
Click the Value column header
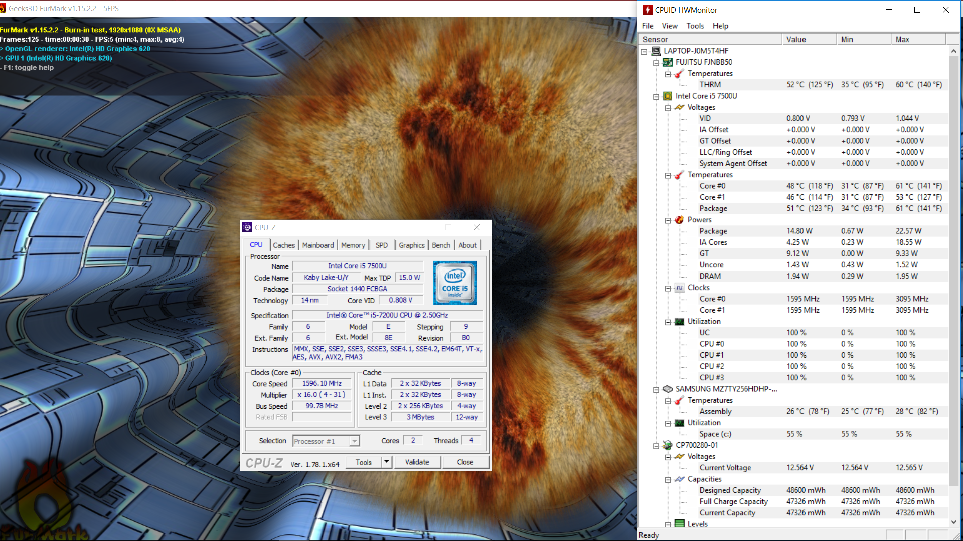click(x=809, y=39)
